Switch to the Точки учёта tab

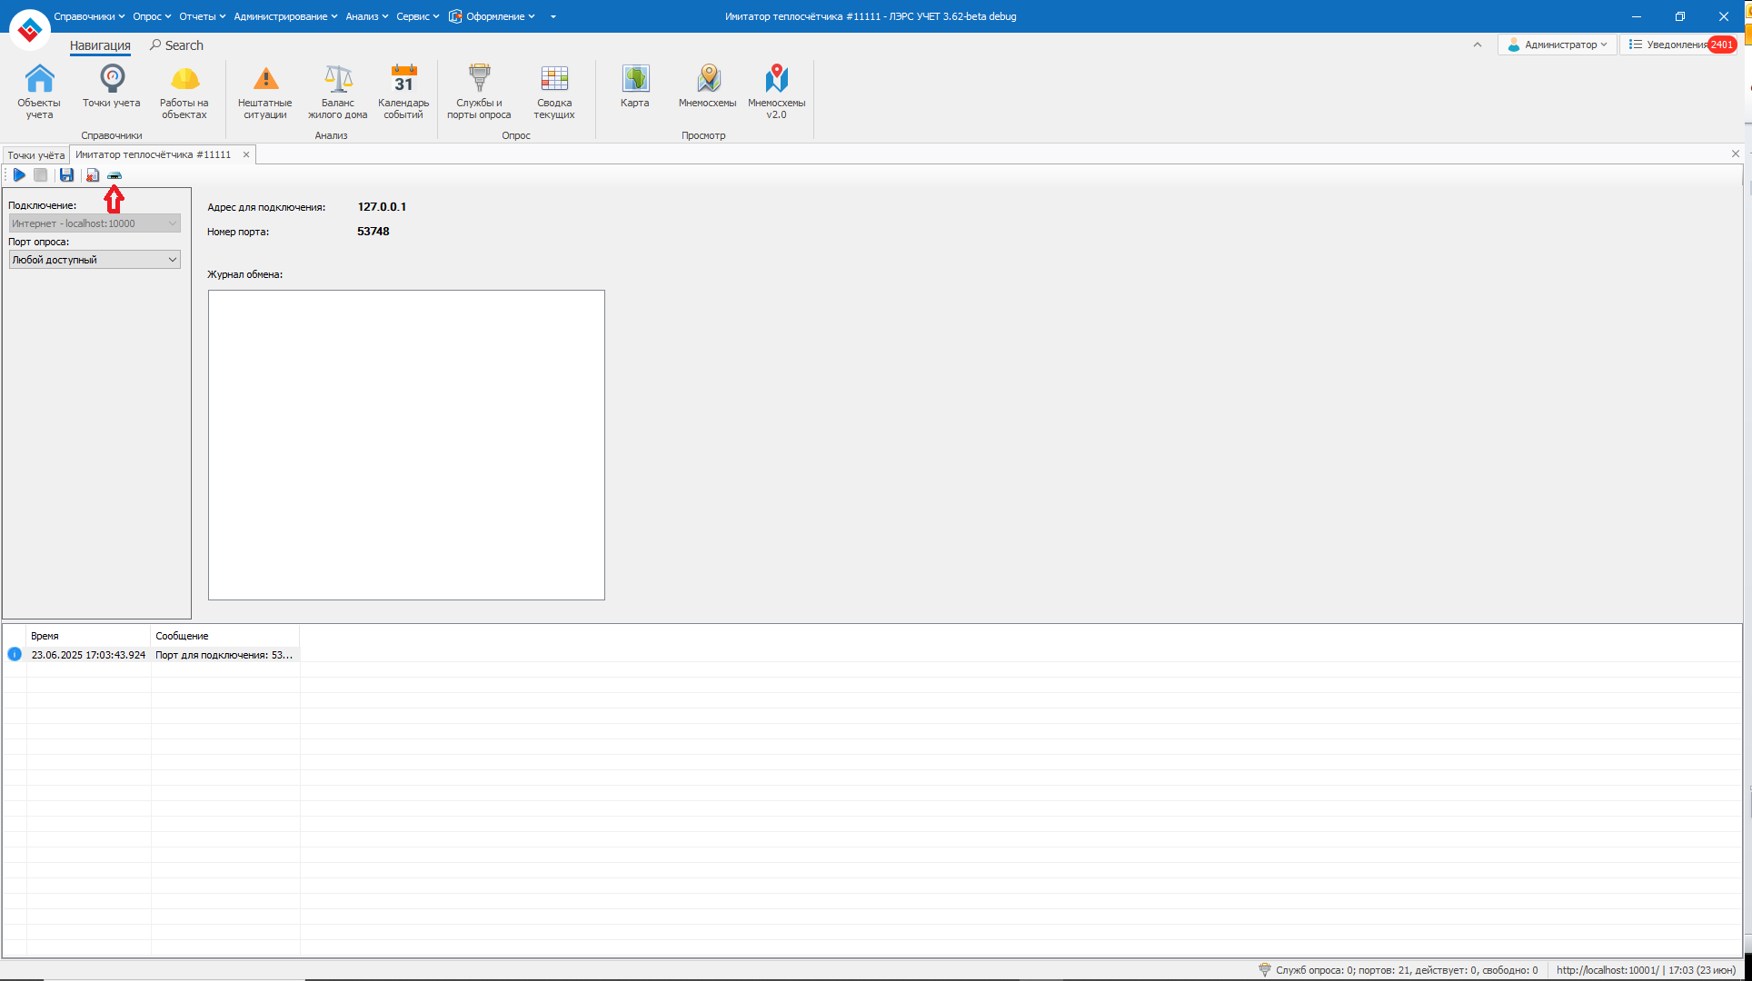(x=36, y=155)
